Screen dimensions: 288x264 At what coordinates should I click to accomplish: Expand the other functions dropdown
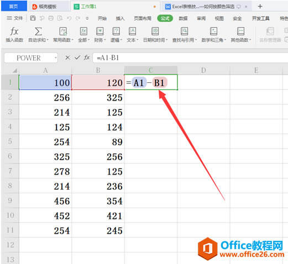(x=250, y=40)
